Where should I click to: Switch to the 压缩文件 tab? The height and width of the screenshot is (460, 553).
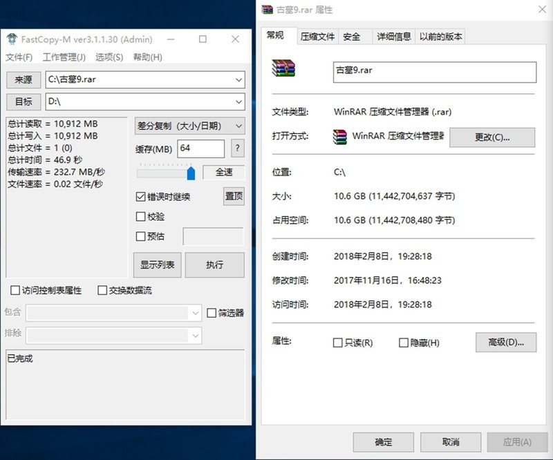[x=319, y=37]
